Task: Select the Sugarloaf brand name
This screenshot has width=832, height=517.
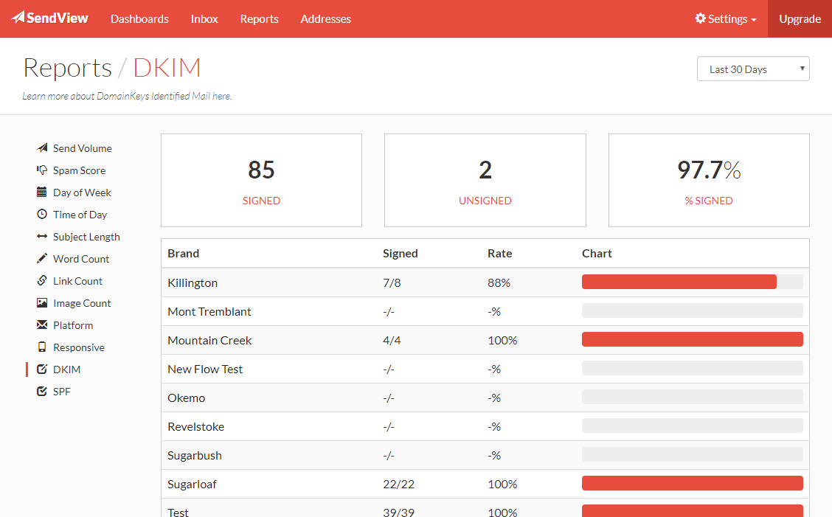Action: pos(192,484)
